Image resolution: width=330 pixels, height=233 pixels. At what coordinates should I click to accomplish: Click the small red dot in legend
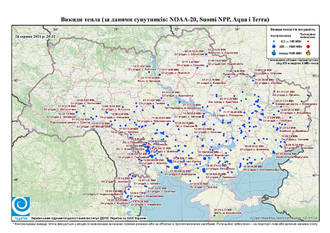(x=308, y=42)
